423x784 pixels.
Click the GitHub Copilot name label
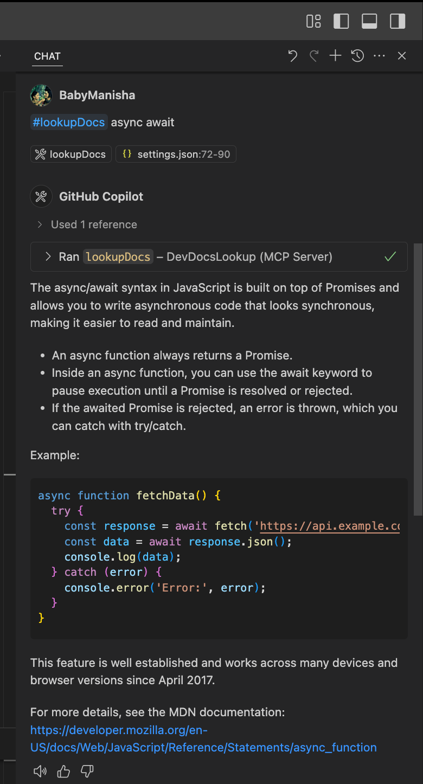coord(101,196)
